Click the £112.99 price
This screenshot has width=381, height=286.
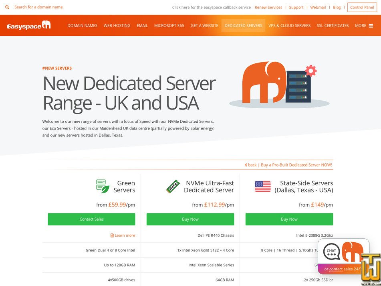click(x=215, y=205)
